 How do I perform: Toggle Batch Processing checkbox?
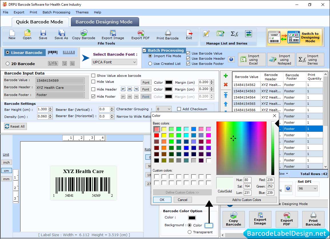click(144, 50)
